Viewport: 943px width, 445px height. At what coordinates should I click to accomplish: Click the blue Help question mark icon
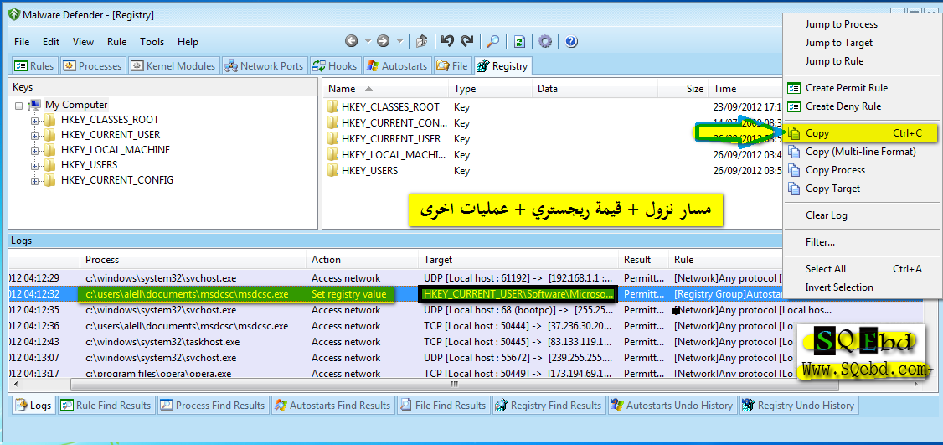[x=571, y=41]
